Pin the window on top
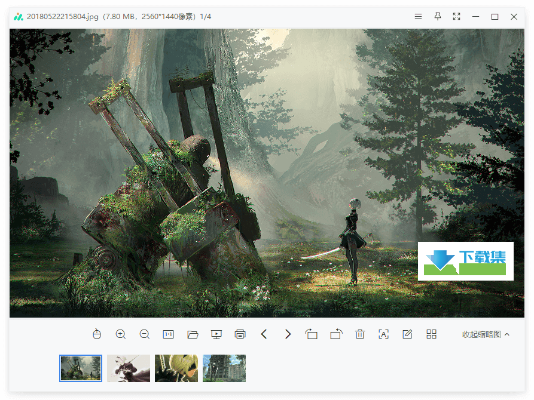Screen dimensions: 534x400 pyautogui.click(x=438, y=16)
